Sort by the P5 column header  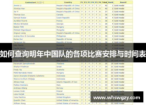96,2
